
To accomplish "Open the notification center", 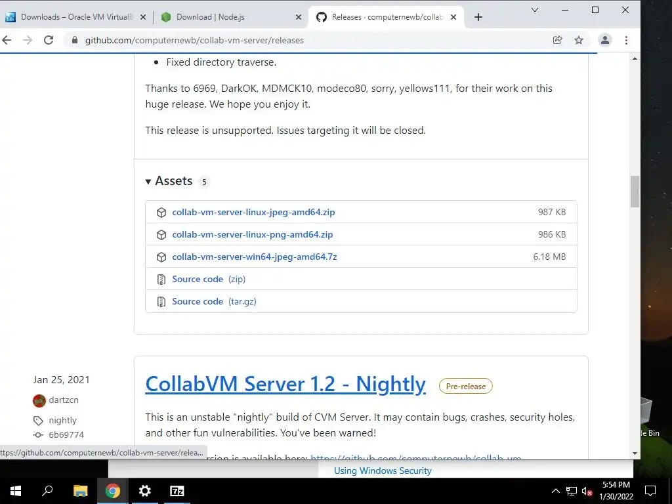I will (650, 491).
